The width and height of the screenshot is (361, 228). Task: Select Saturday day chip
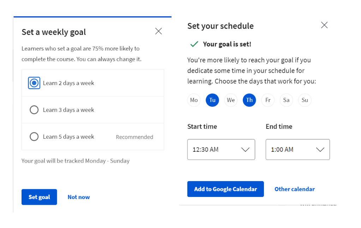(x=286, y=100)
